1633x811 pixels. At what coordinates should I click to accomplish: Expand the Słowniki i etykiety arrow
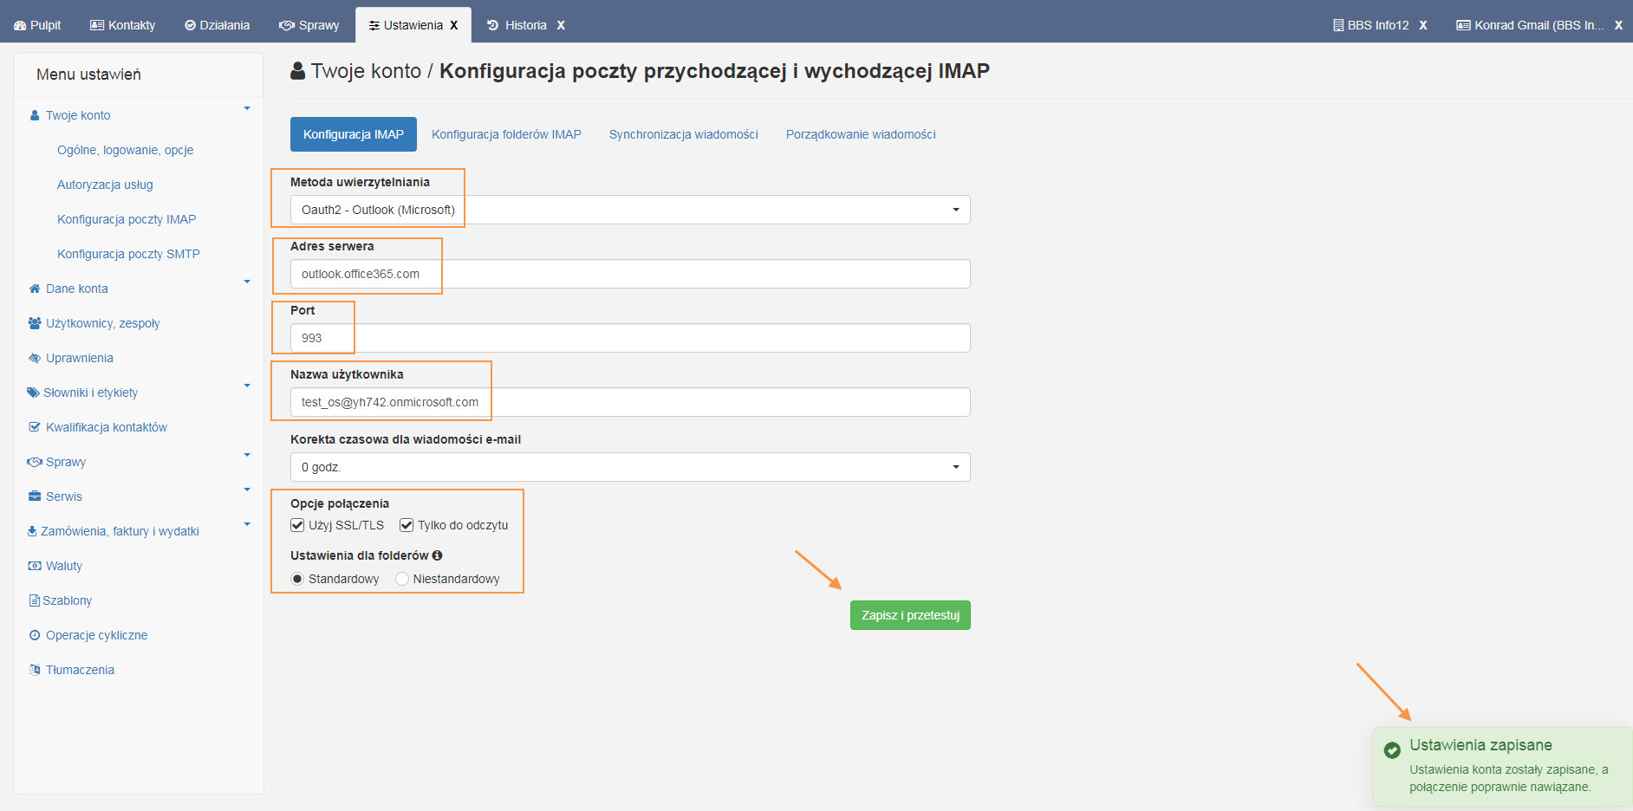click(247, 386)
